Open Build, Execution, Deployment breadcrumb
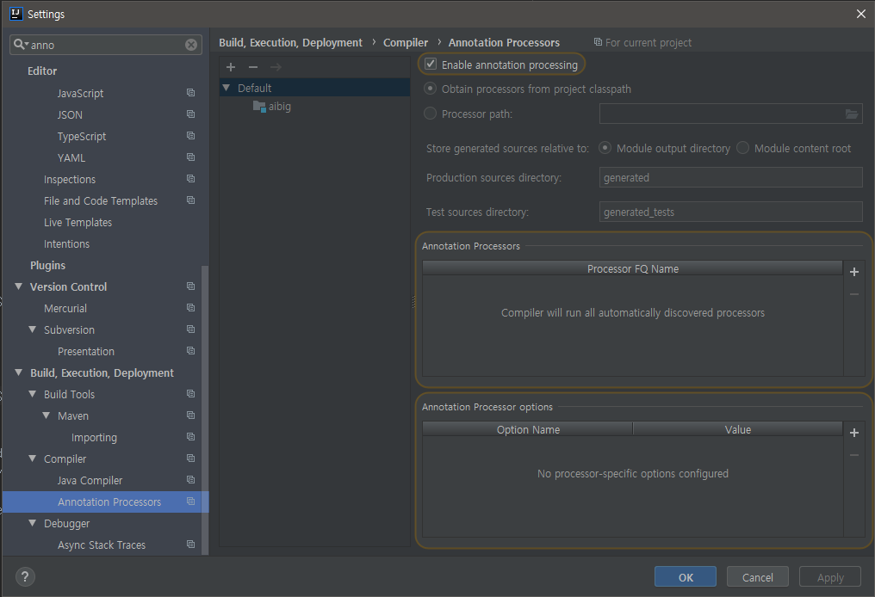This screenshot has width=875, height=597. (x=290, y=41)
